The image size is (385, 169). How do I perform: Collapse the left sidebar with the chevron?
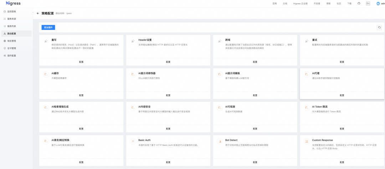[33, 12]
